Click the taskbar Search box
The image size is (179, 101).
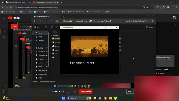79,98
